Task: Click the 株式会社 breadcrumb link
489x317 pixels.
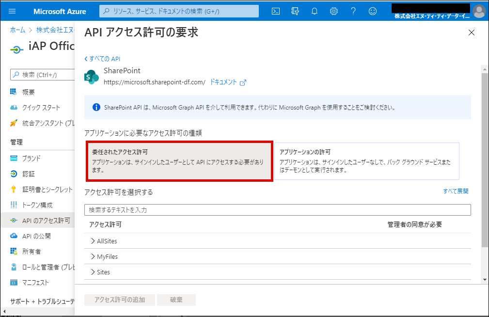Action: [x=55, y=30]
